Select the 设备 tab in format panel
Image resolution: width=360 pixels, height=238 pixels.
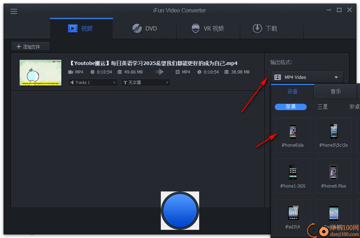[x=292, y=91]
